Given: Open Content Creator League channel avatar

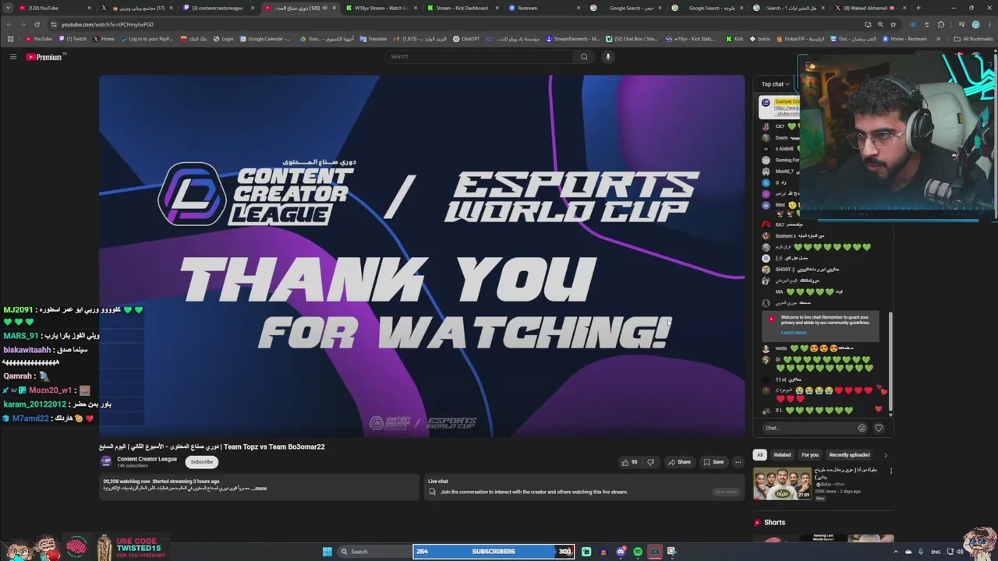Looking at the screenshot, I should click(106, 461).
